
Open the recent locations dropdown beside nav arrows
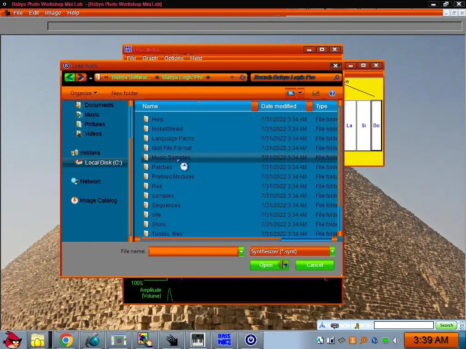click(91, 78)
